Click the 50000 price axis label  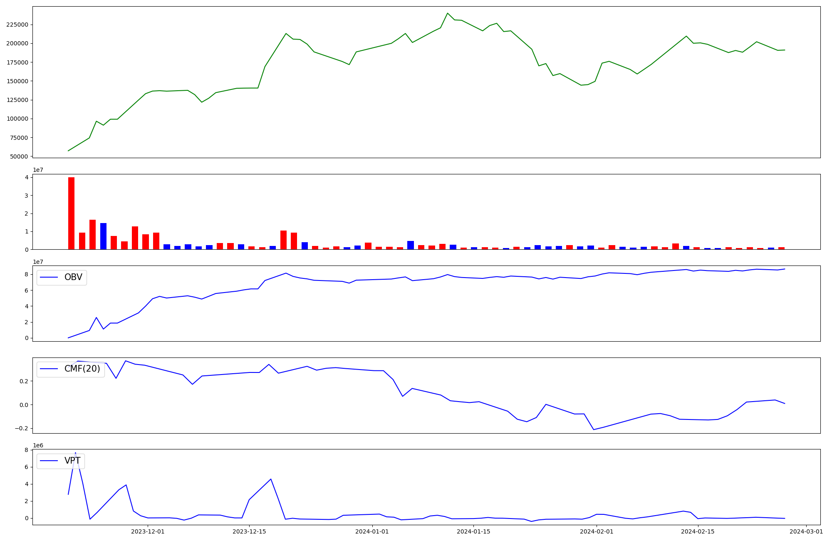coord(19,156)
